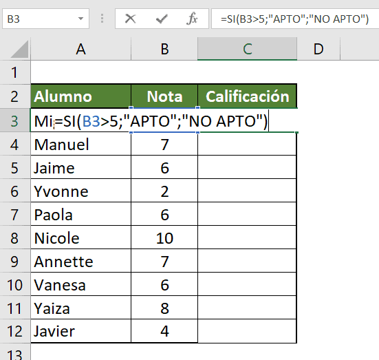The width and height of the screenshot is (379, 360).
Task: Click the cell containing Yaiza
Action: coord(80,308)
